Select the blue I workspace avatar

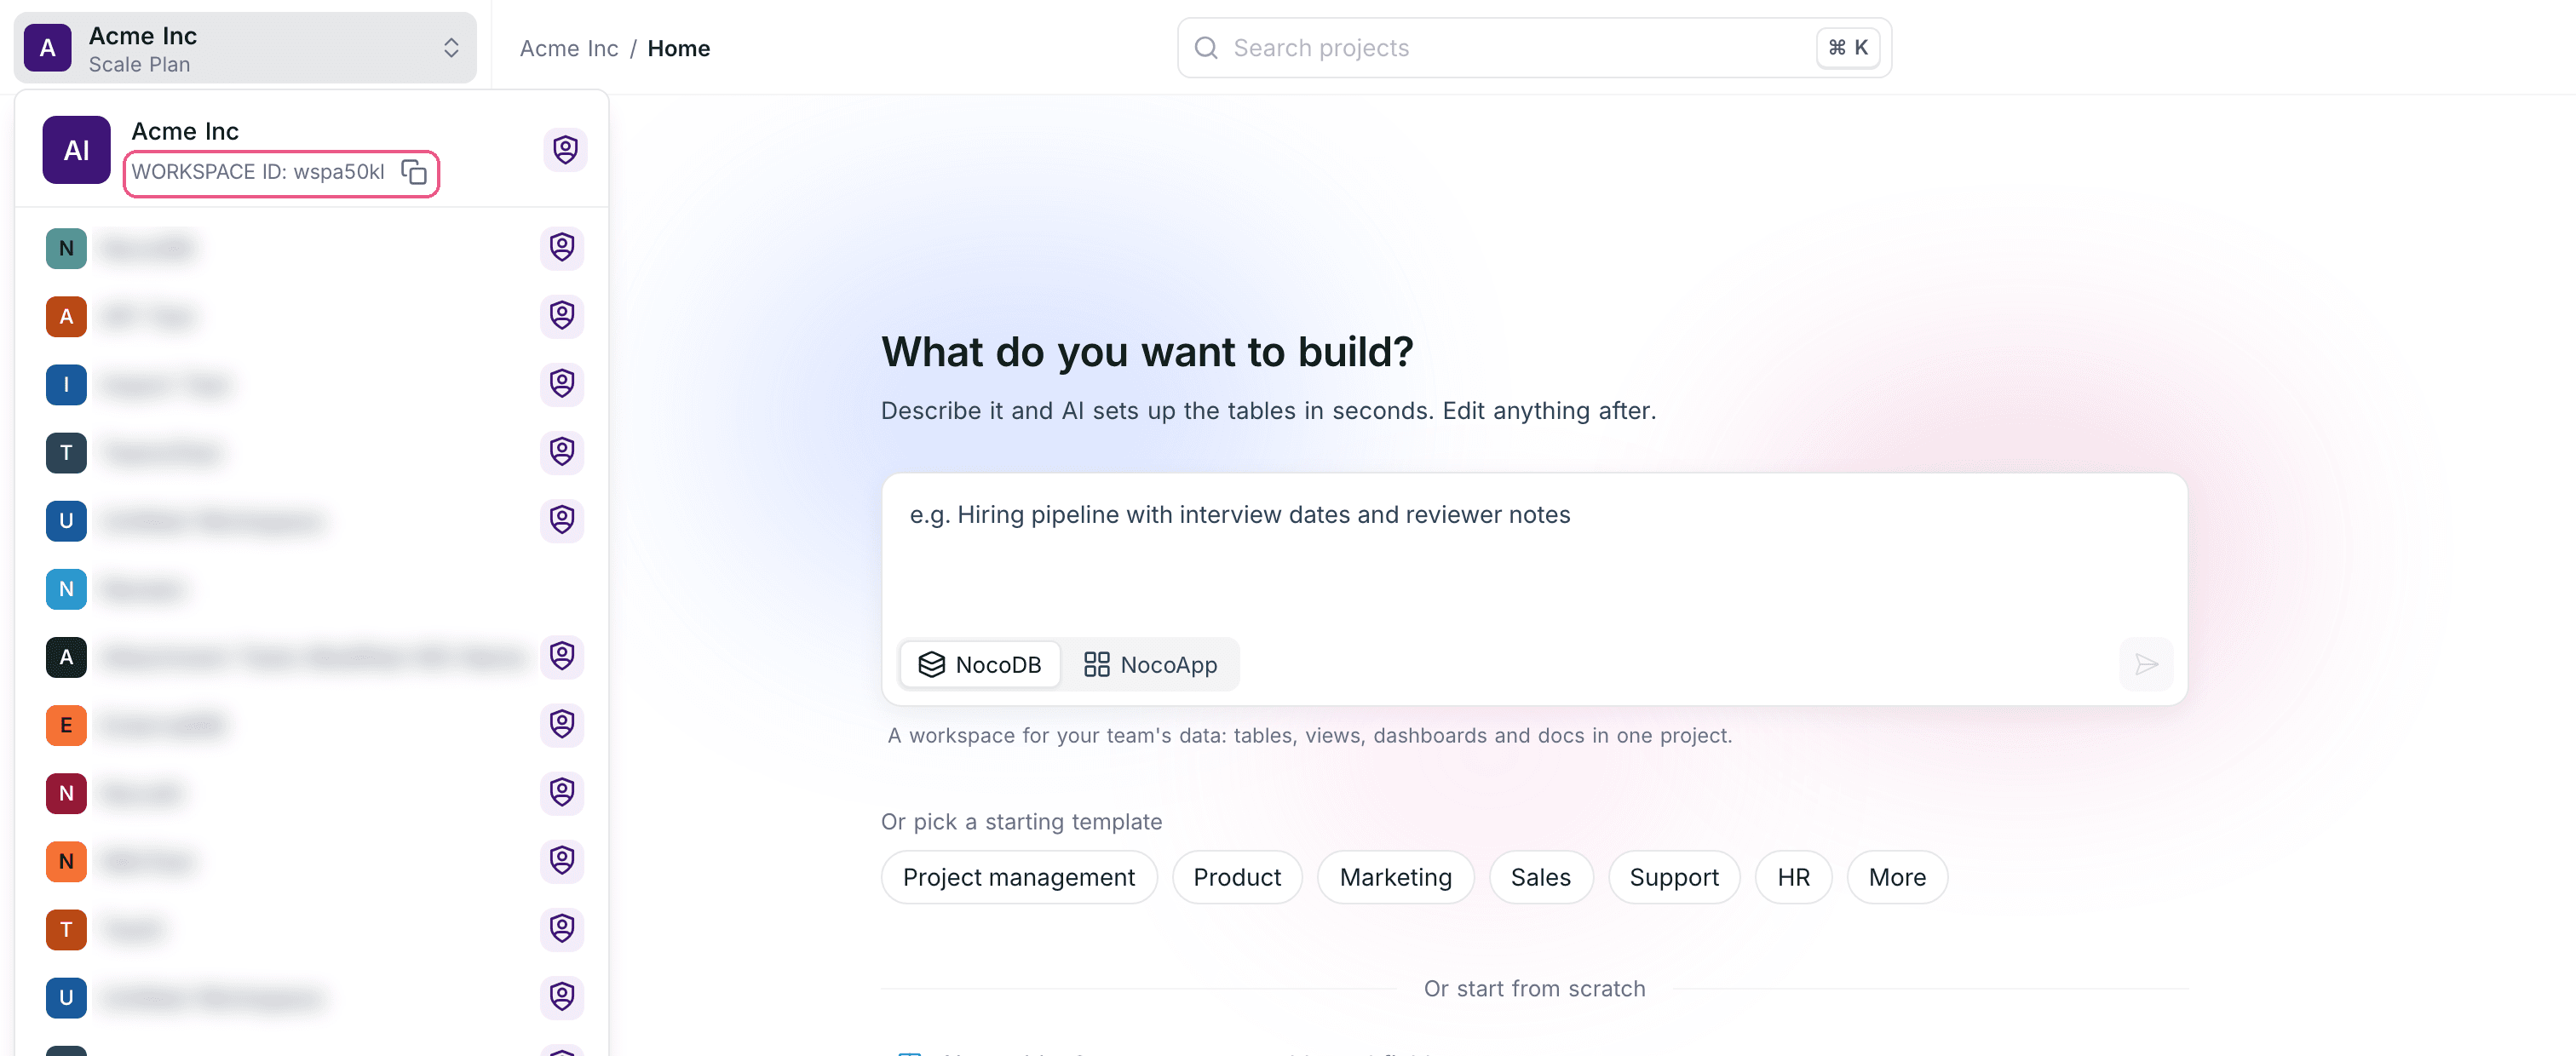pyautogui.click(x=66, y=385)
